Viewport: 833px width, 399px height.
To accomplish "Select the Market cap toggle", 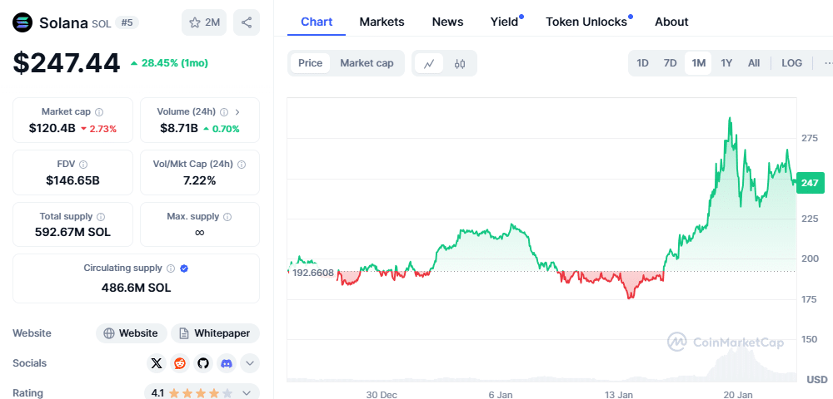I will coord(367,63).
